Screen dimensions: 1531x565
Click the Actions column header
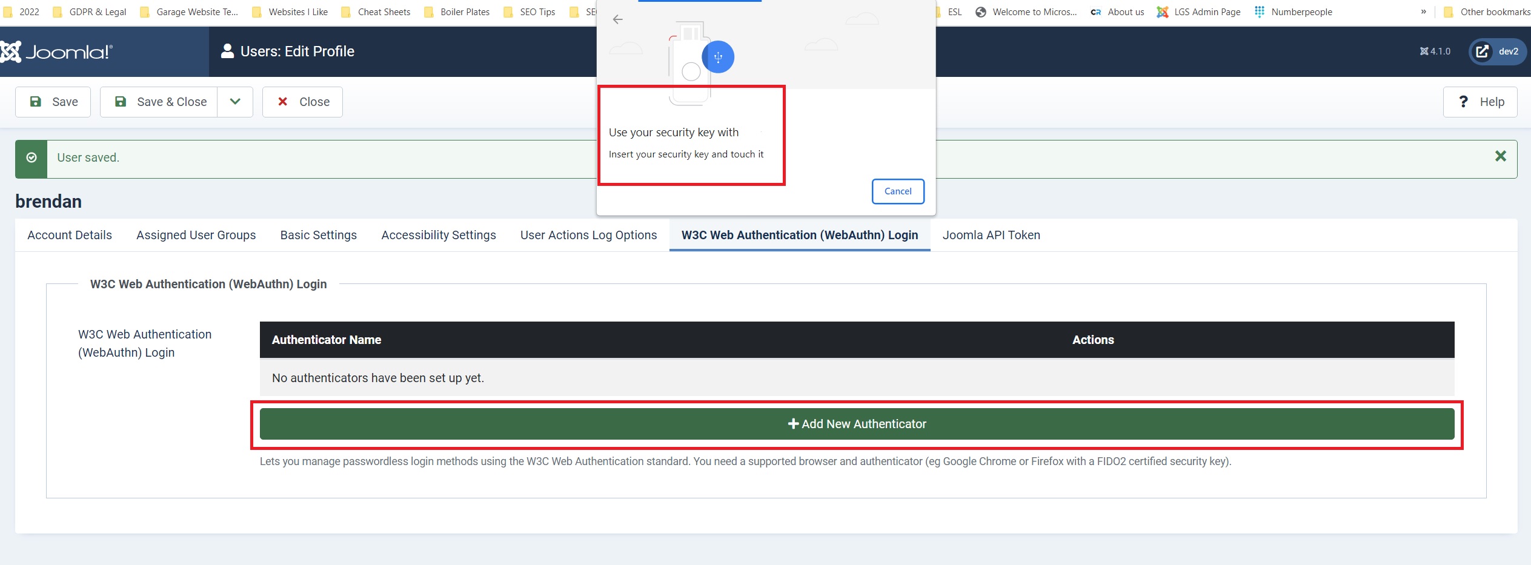1093,340
